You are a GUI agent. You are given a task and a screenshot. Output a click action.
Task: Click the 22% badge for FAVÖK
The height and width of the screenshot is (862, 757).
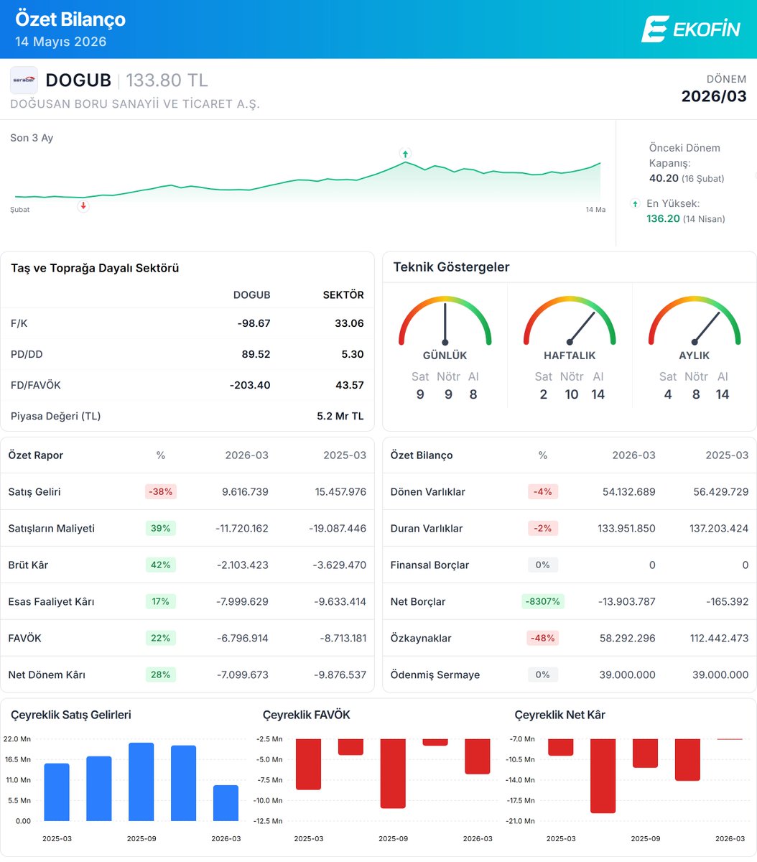[161, 638]
